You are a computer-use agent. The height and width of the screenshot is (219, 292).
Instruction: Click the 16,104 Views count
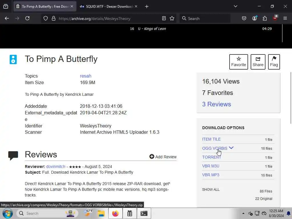click(221, 81)
